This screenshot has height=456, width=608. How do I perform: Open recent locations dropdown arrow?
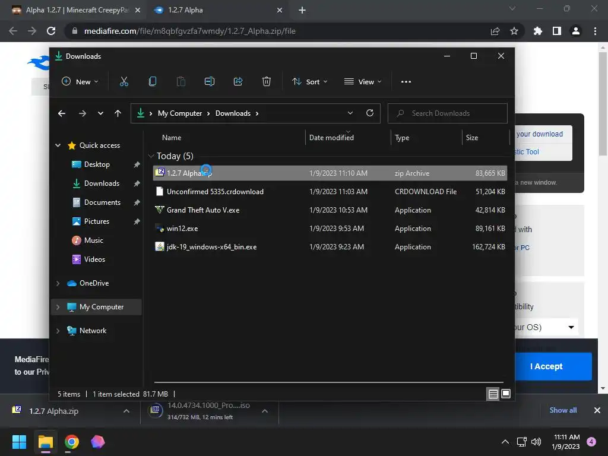click(100, 113)
